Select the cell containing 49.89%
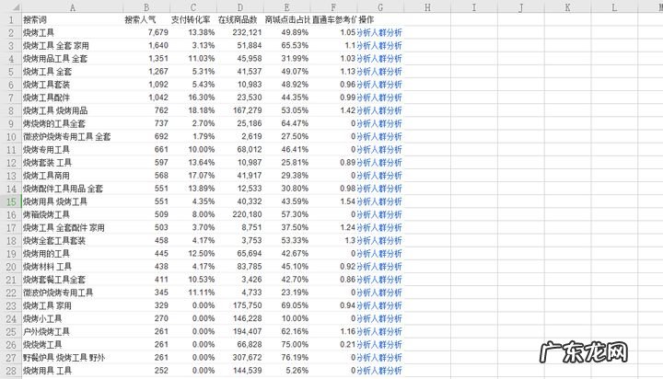This screenshot has height=379, width=663. [x=286, y=32]
